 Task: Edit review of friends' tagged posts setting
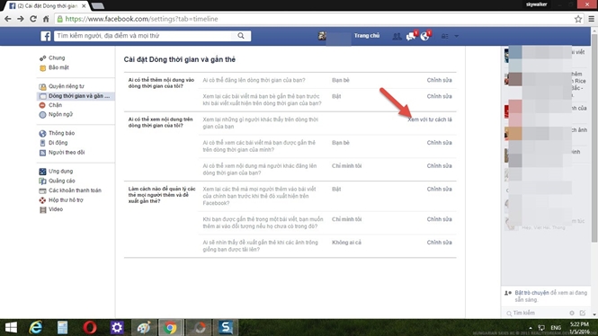pyautogui.click(x=440, y=96)
